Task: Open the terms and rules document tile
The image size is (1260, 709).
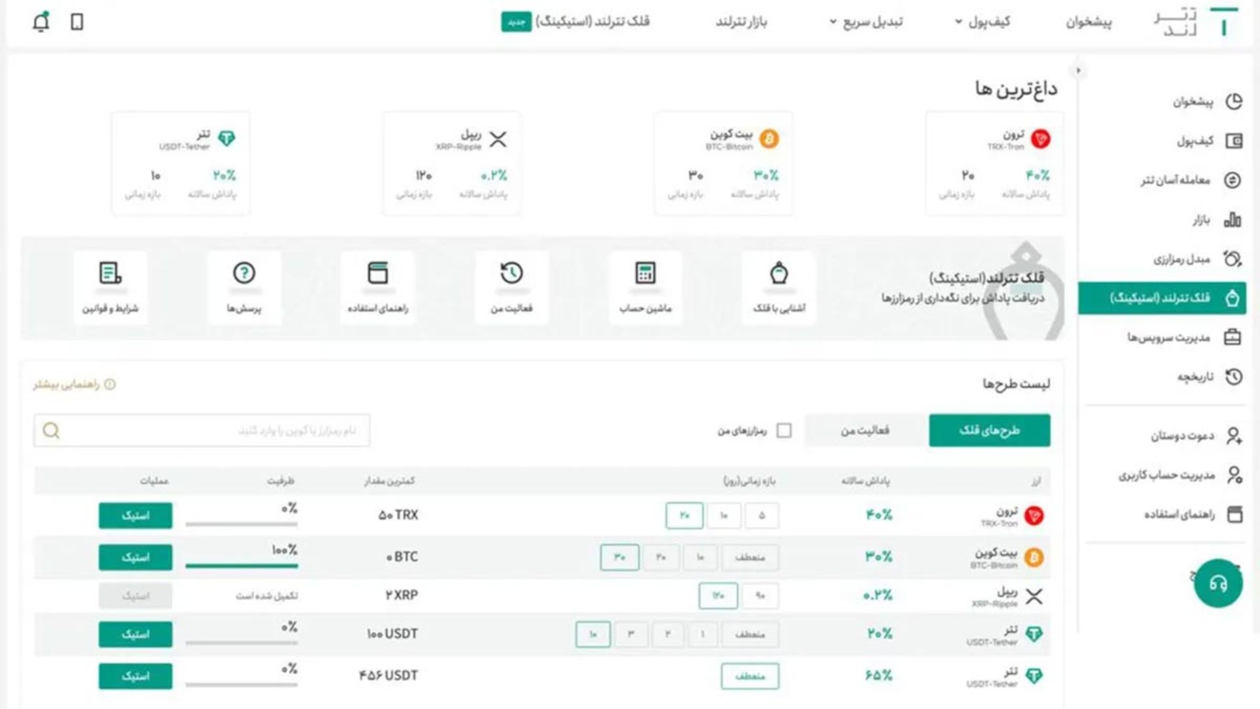Action: point(110,287)
